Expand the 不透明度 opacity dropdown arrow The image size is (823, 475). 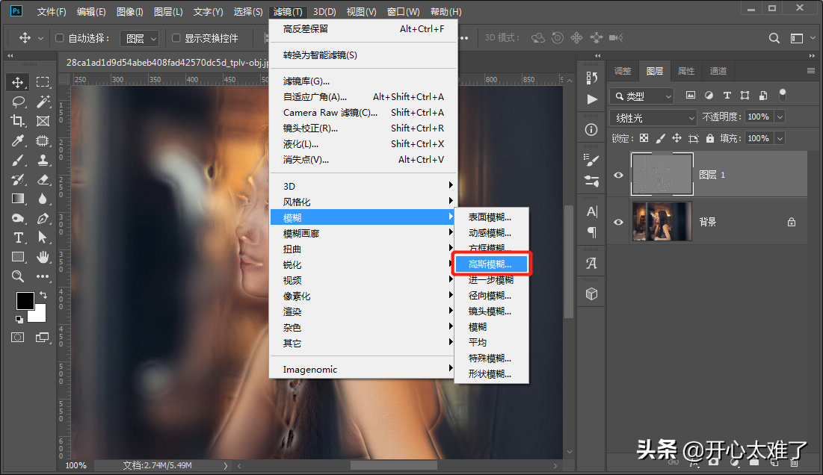(x=780, y=117)
